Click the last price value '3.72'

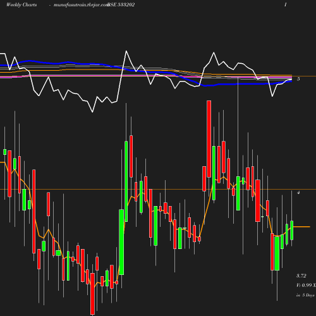(x=301, y=276)
